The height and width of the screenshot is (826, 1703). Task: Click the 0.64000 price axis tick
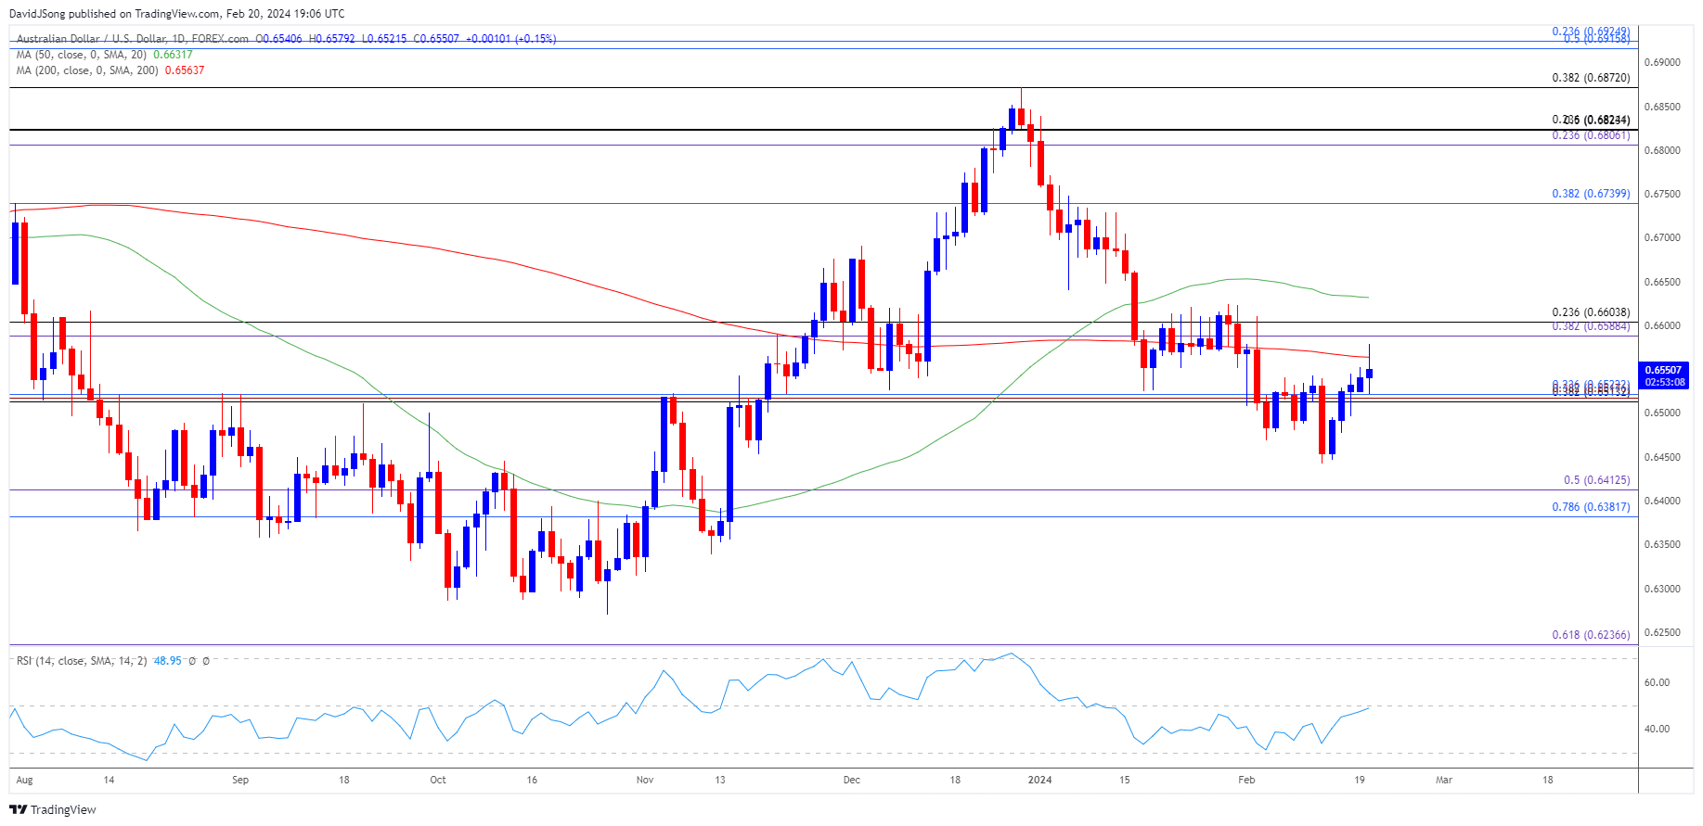pos(1662,502)
